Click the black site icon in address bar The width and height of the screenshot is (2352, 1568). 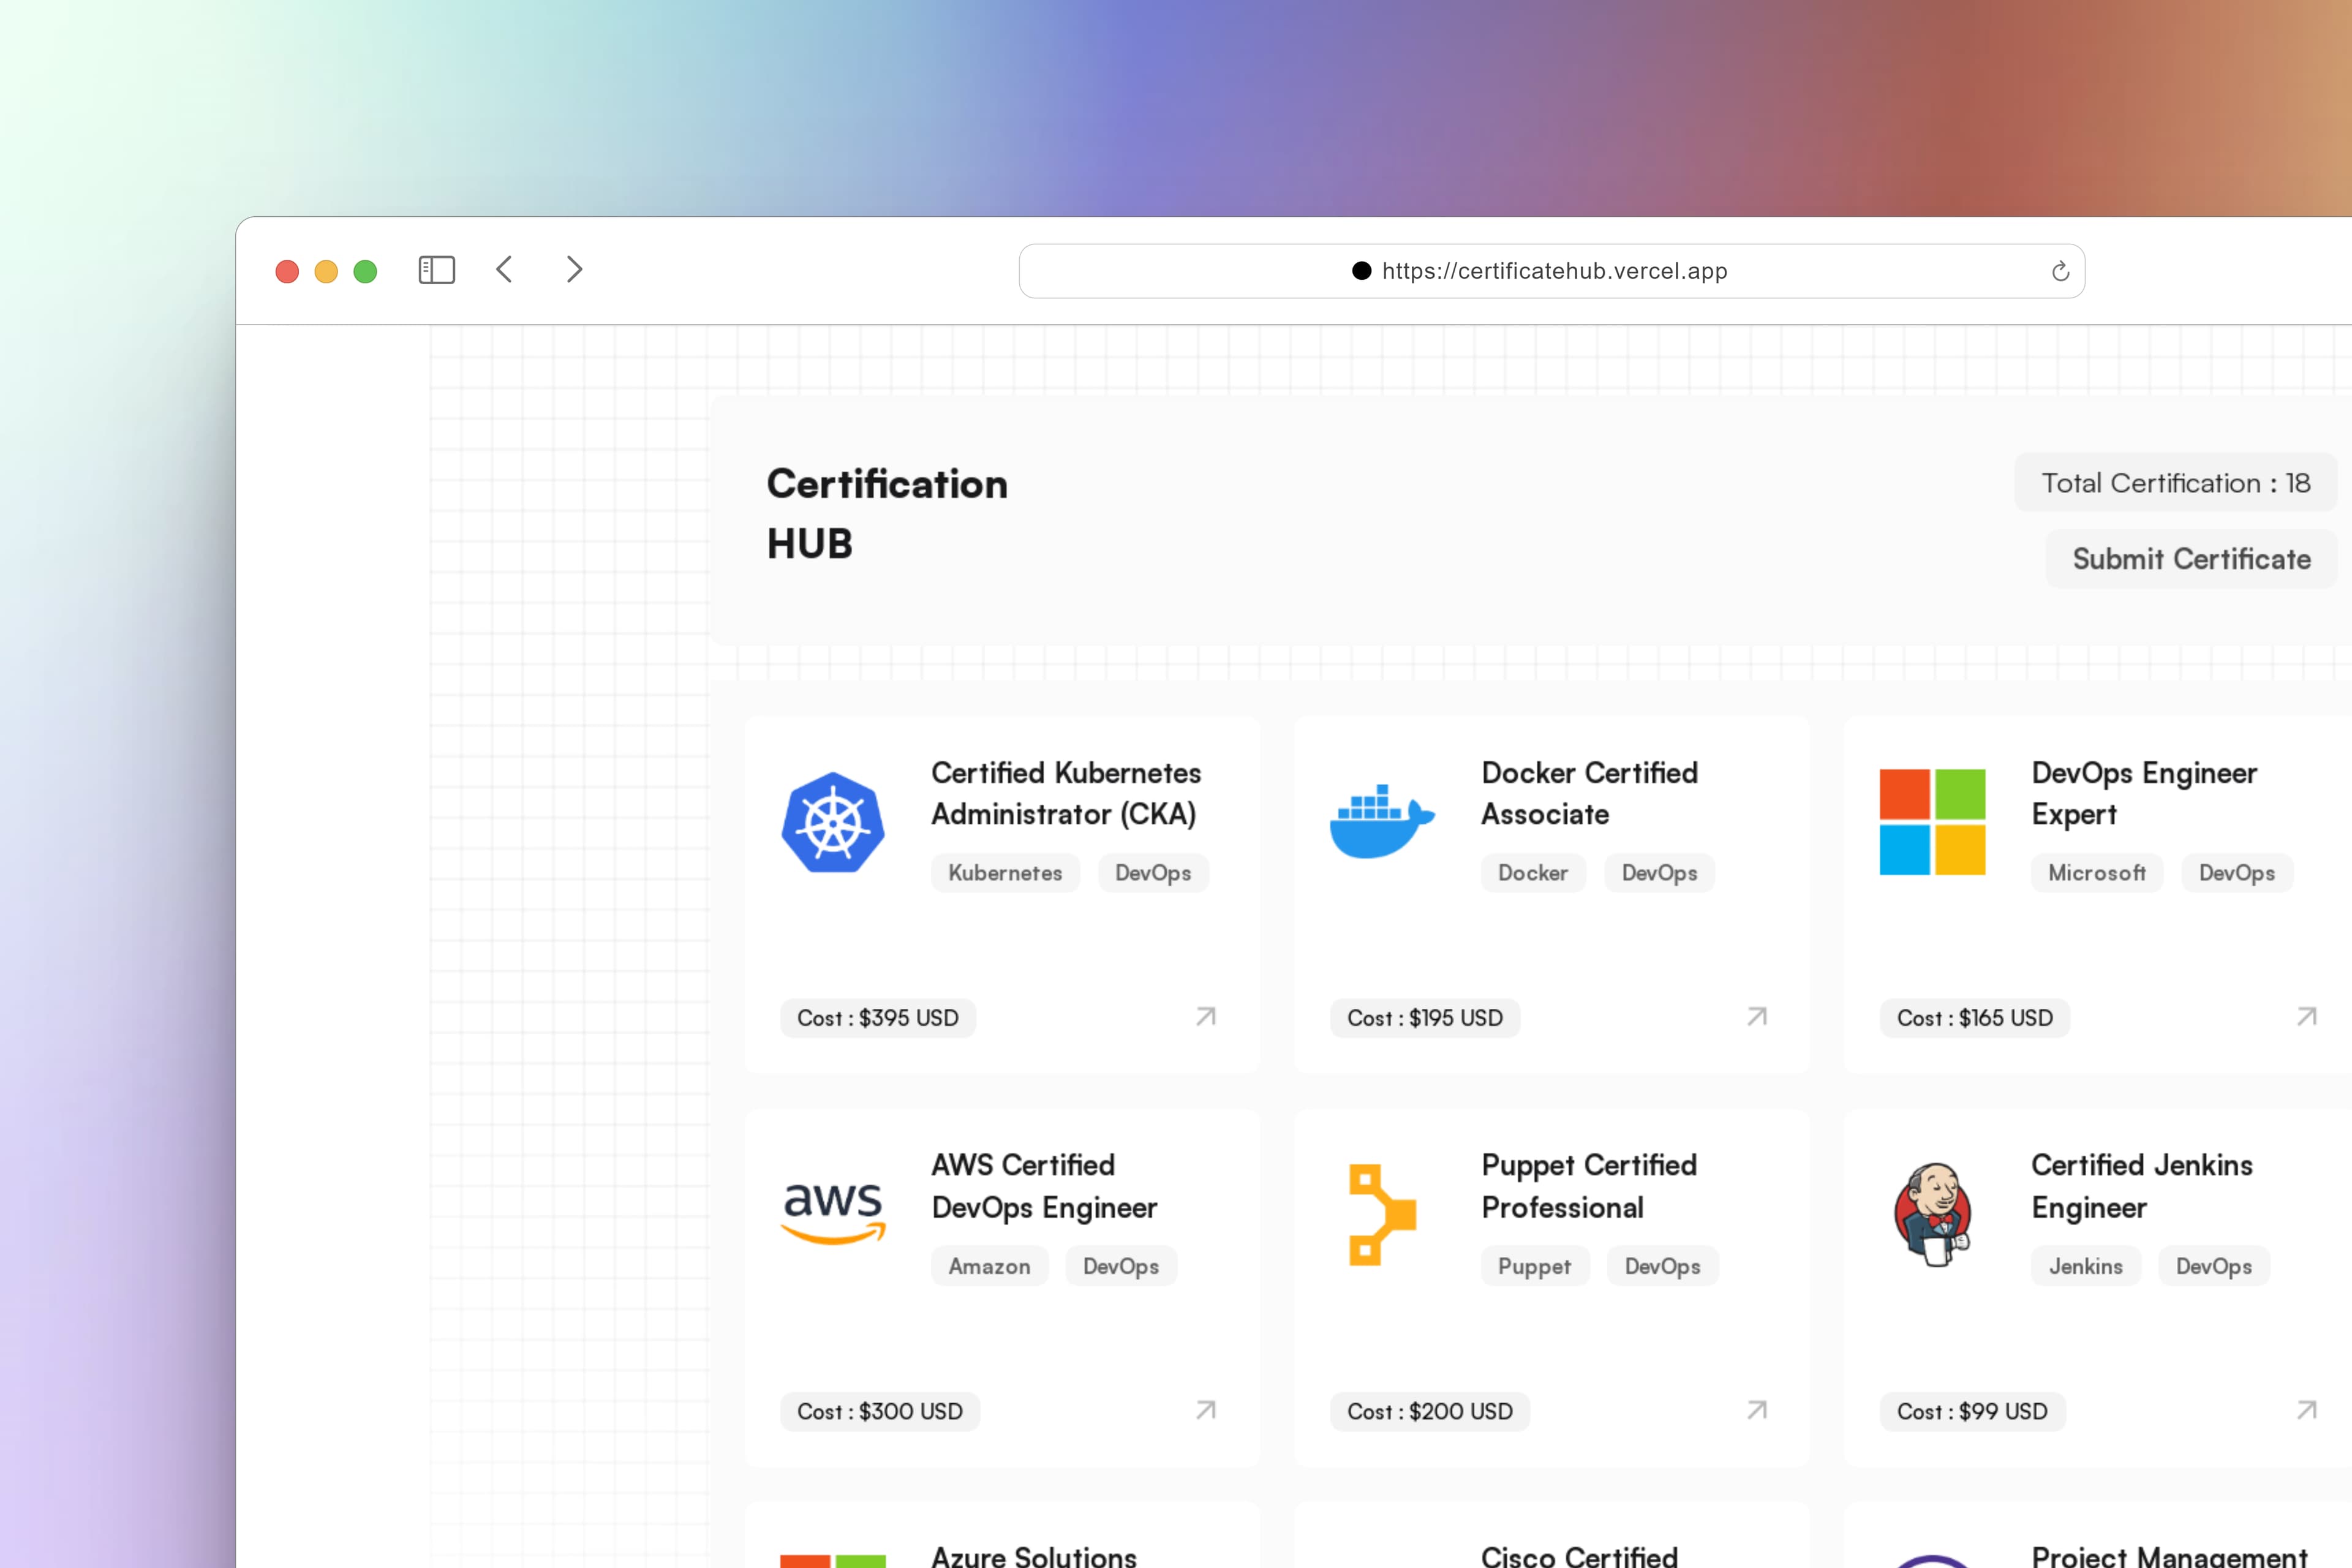pyautogui.click(x=1361, y=271)
